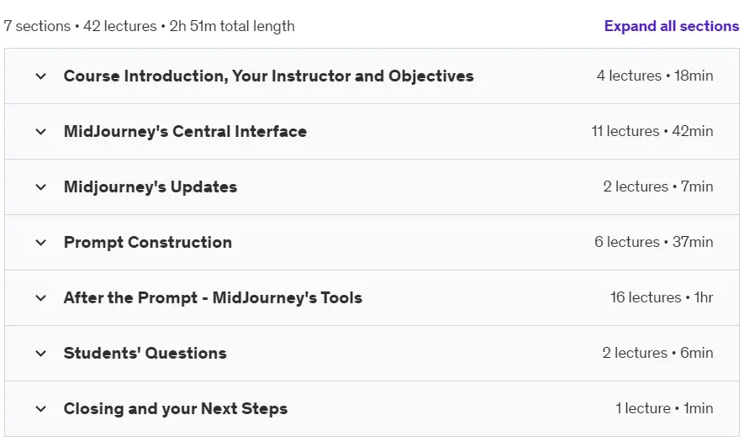The height and width of the screenshot is (441, 744).
Task: Select the Students' Questions section title
Action: pyautogui.click(x=145, y=354)
